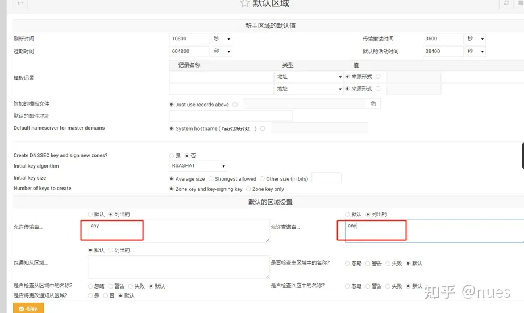Screen dimensions: 524x313
Task: Select 失败 for check names in master zones
Action: (x=388, y=263)
